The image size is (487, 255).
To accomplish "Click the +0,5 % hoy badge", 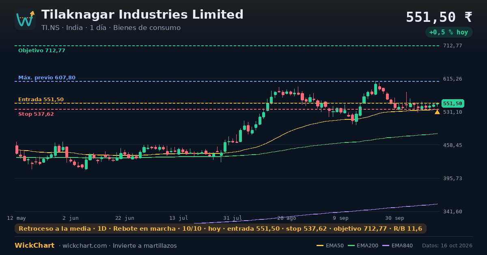I will pyautogui.click(x=449, y=32).
